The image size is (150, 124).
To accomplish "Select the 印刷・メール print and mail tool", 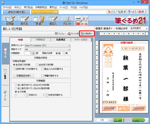I will pos(81,20).
